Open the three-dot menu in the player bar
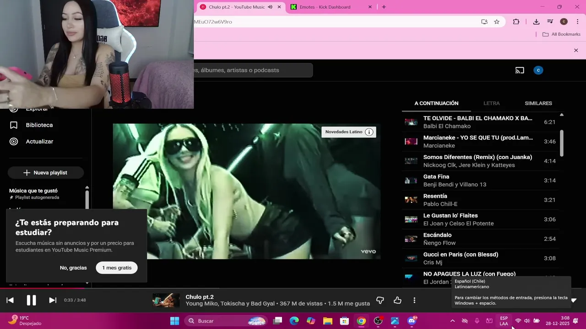586x329 pixels. [414, 300]
